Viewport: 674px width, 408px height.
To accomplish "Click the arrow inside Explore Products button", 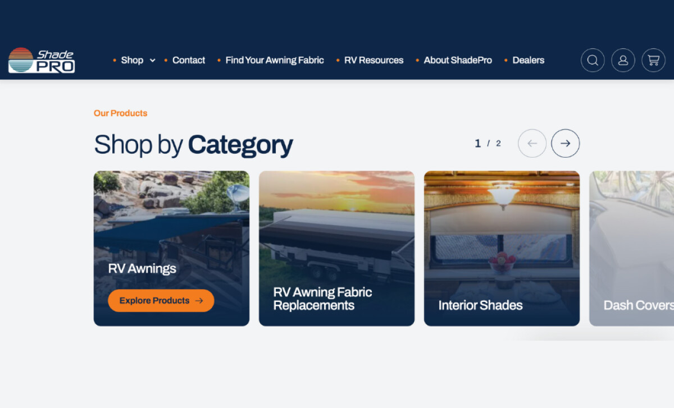I will (x=199, y=301).
